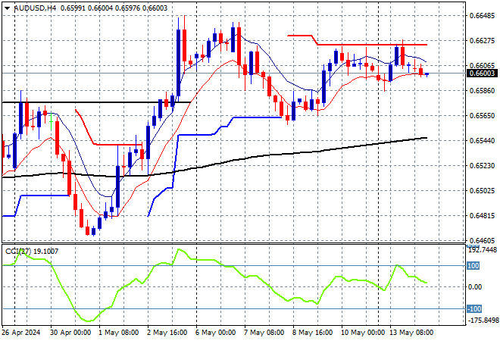This screenshot has width=500, height=341.
Task: Click the 0.66065 price axis label
Action: coord(483,65)
